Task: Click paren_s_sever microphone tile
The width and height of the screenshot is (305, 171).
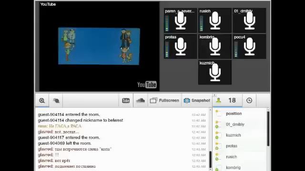Action: pyautogui.click(x=180, y=20)
